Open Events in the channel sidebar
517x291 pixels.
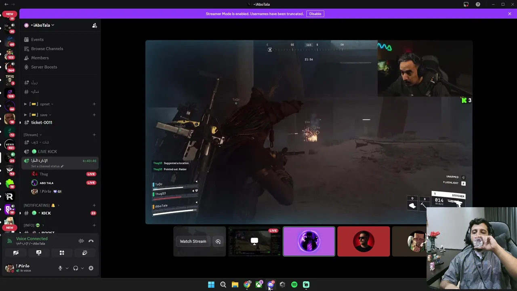tap(37, 40)
